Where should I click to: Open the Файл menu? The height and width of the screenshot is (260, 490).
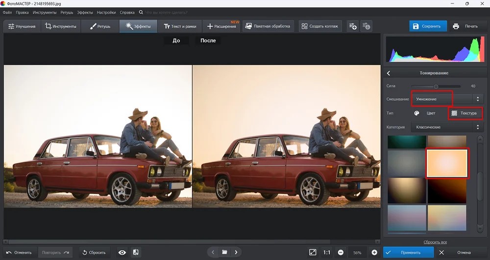pos(7,13)
